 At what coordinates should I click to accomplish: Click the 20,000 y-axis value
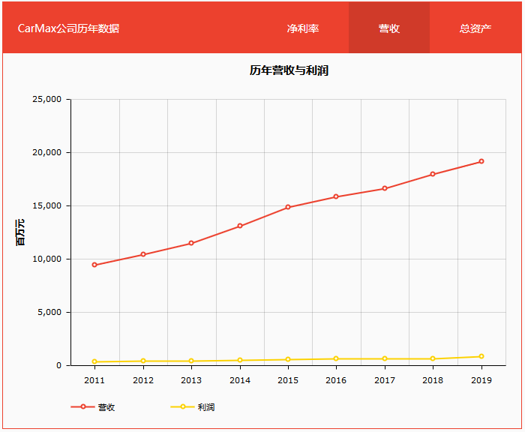click(46, 152)
